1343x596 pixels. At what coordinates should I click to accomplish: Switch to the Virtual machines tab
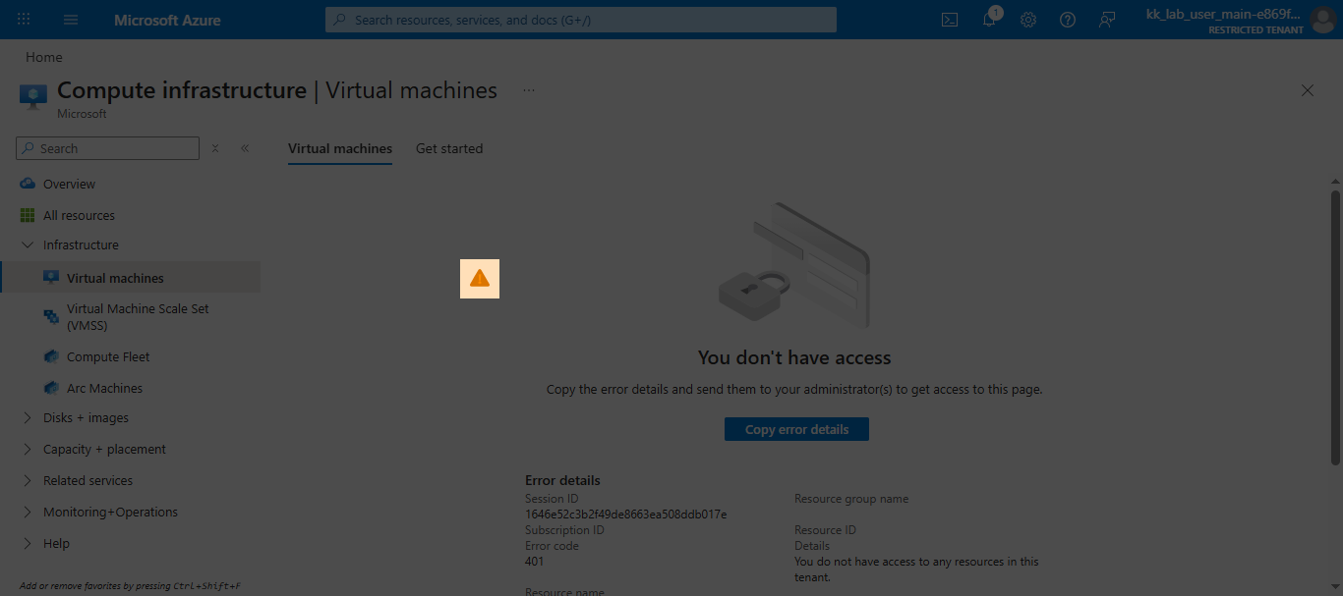click(x=340, y=148)
